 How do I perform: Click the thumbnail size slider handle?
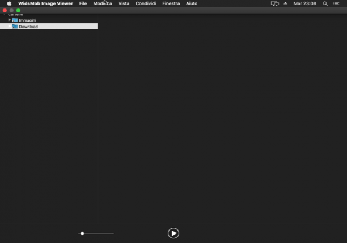click(x=82, y=233)
